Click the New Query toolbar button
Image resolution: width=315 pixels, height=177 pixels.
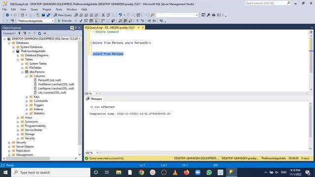(63, 15)
